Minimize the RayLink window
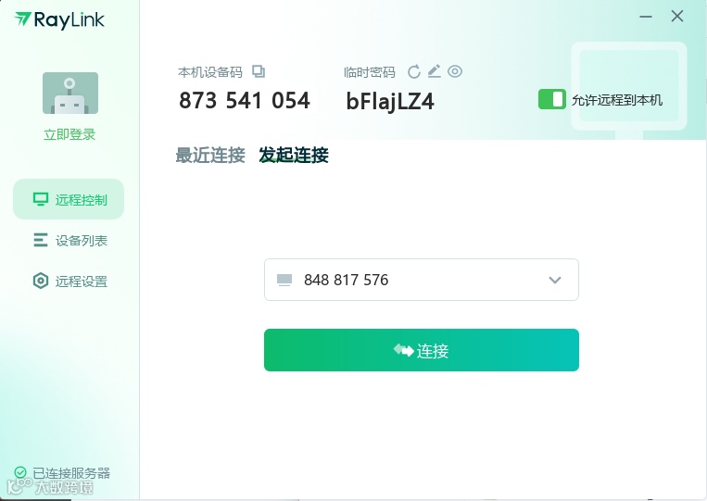This screenshot has height=501, width=707. [646, 17]
